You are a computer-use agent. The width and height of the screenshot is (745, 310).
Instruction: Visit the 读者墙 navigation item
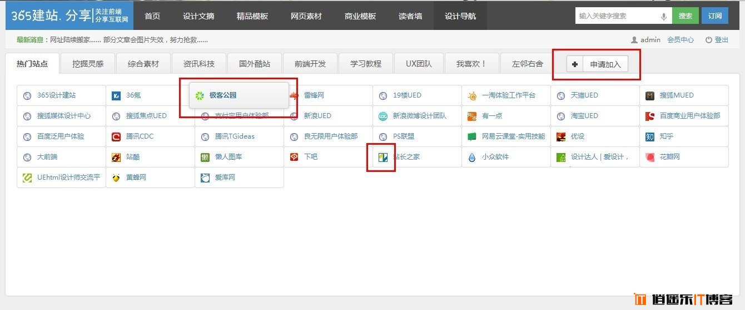pos(410,16)
